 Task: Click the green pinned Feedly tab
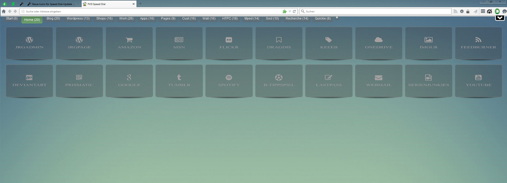click(x=4, y=4)
